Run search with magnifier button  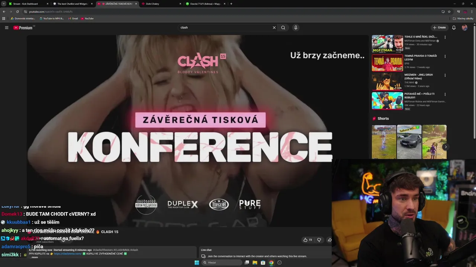point(283,27)
